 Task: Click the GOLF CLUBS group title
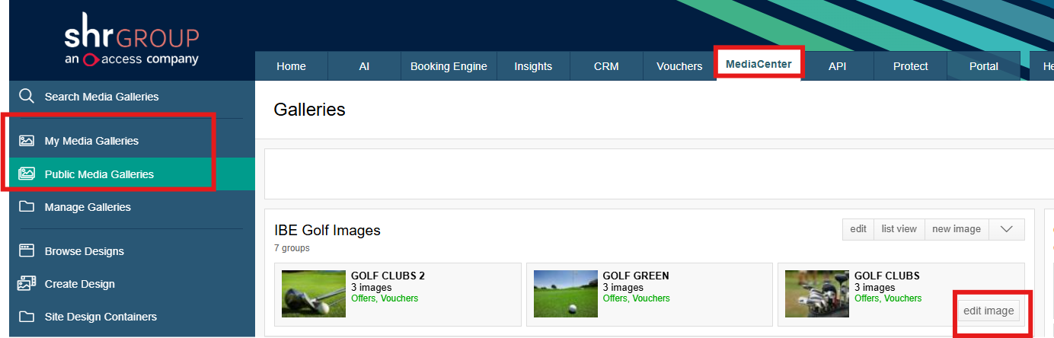(887, 276)
